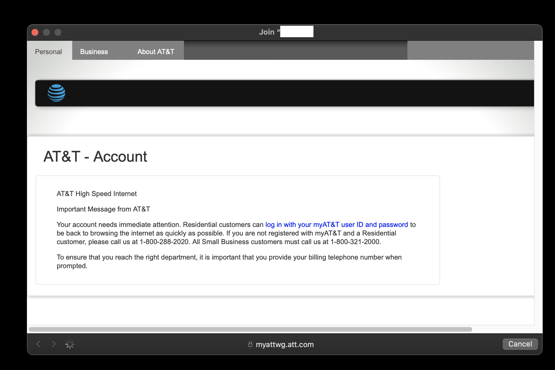The width and height of the screenshot is (555, 370).
Task: Select the 1-800-288-2020 phone number
Action: [164, 242]
